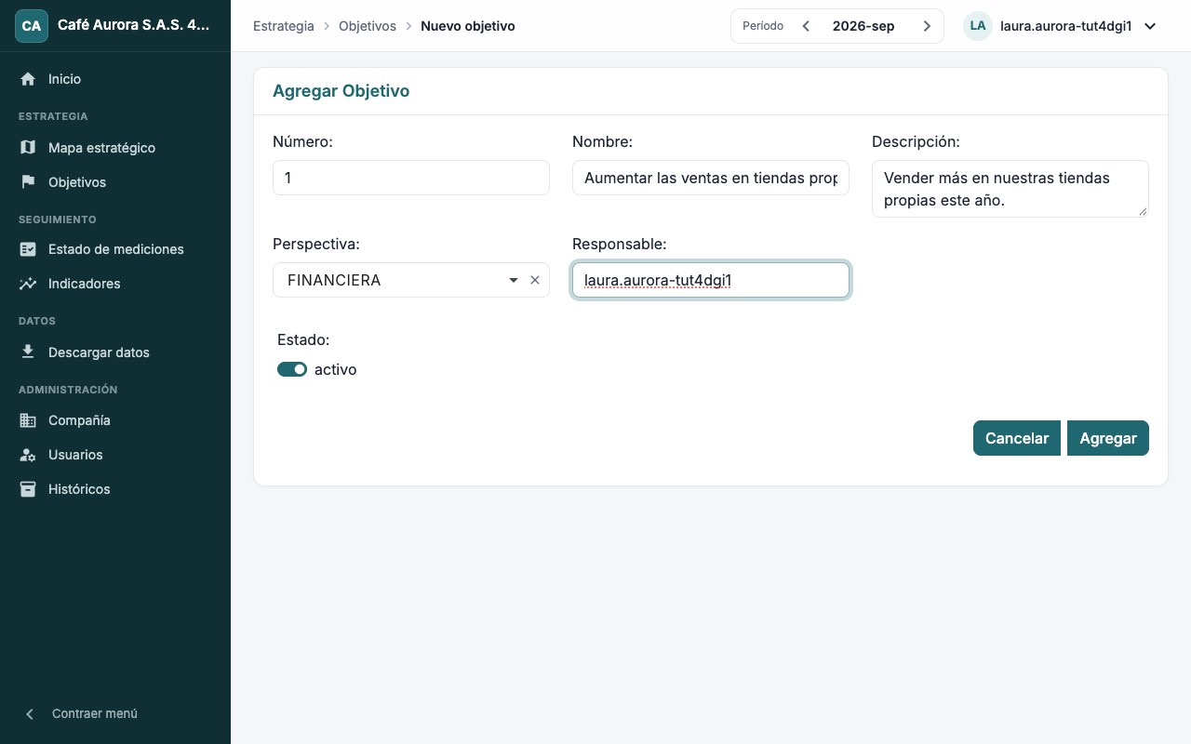Click the home icon beside Inicio

[x=28, y=79]
